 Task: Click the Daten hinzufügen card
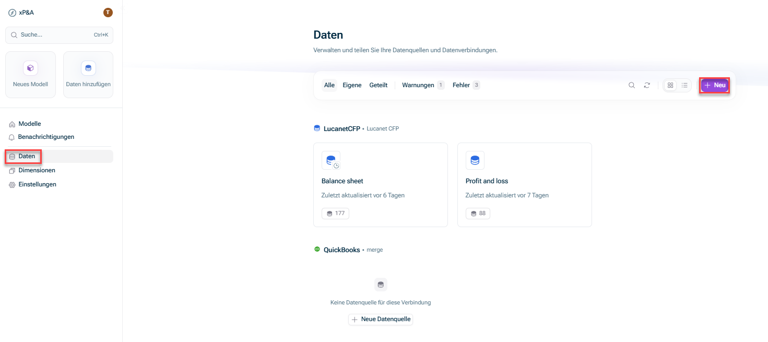[88, 75]
